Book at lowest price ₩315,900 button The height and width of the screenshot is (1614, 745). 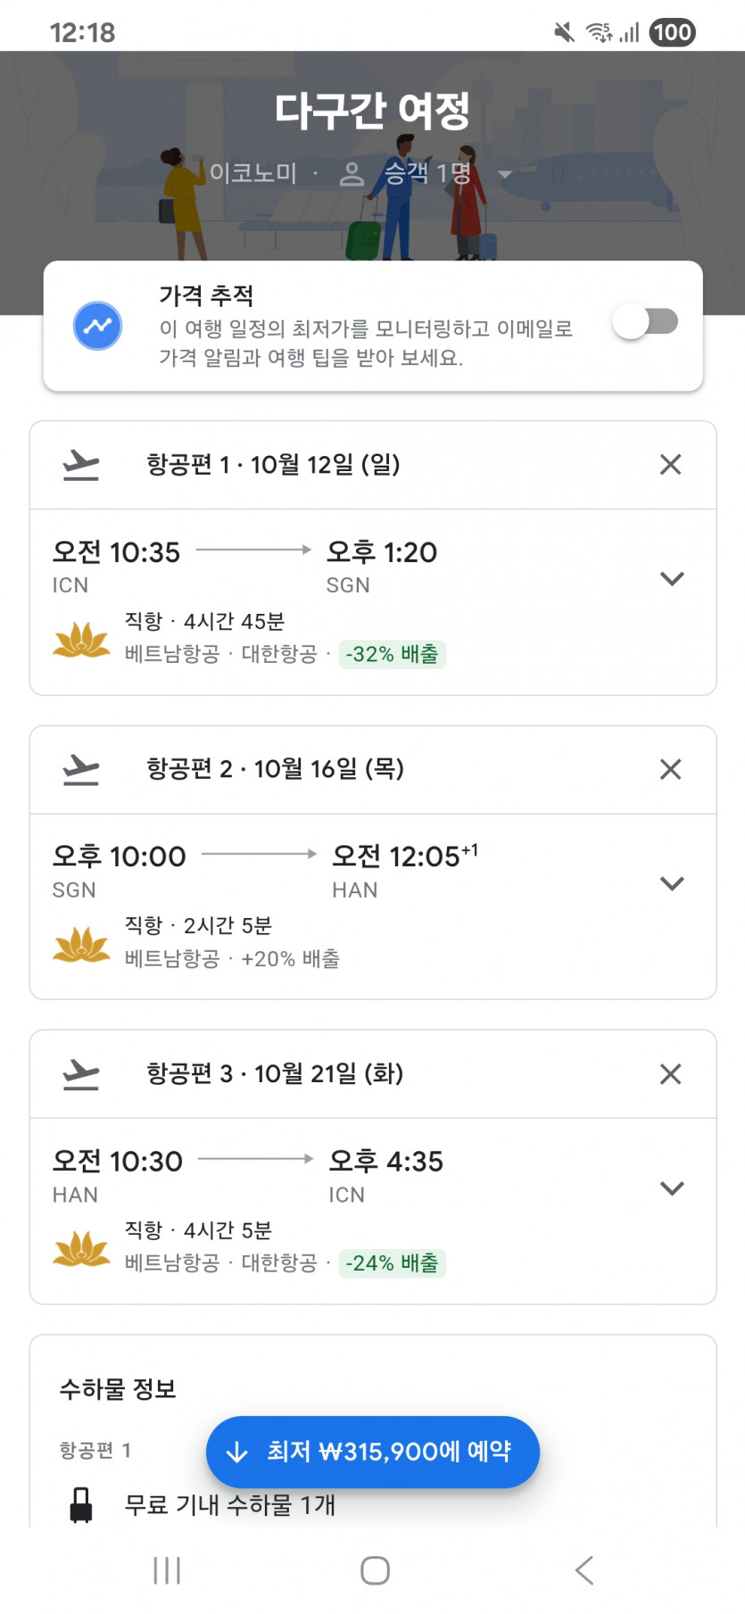coord(372,1452)
